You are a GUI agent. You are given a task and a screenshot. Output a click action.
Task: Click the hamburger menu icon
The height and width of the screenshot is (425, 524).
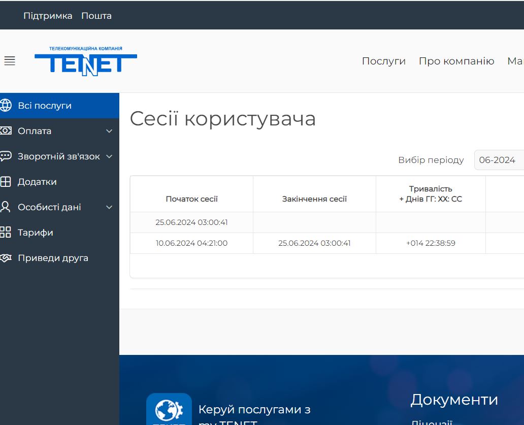pyautogui.click(x=10, y=61)
